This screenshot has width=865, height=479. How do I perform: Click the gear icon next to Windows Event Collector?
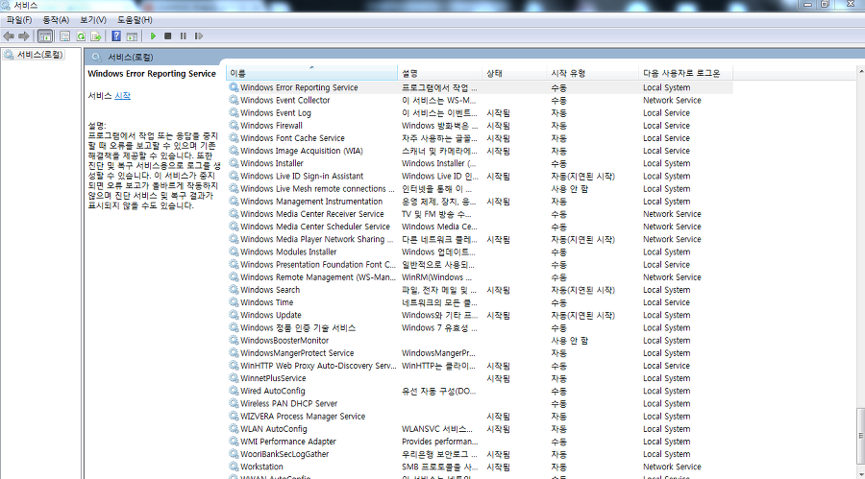(234, 100)
